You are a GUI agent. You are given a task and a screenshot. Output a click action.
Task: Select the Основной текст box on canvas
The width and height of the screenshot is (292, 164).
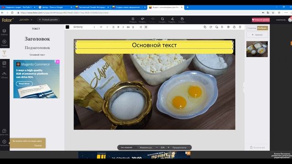click(x=154, y=45)
